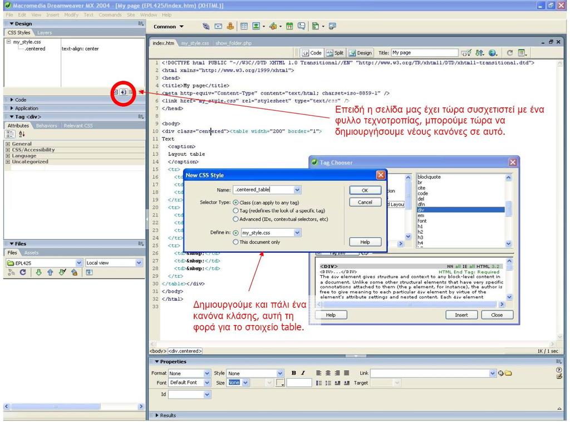The width and height of the screenshot is (570, 422).
Task: Open the Templates insert icon
Action: click(316, 26)
